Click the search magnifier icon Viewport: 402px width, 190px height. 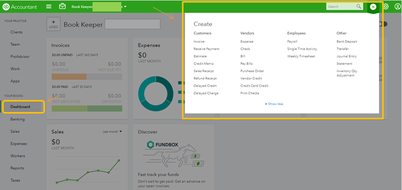coord(359,6)
